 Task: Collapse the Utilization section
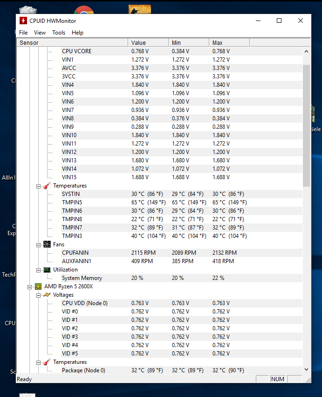[38, 270]
